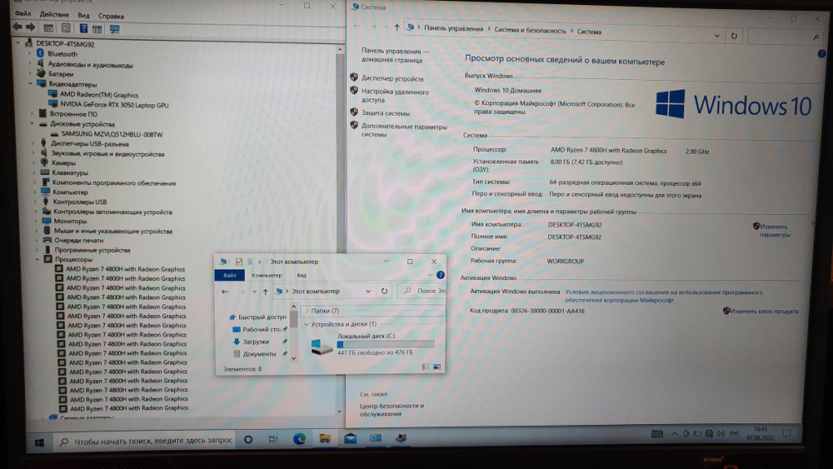Collapse the Видеоадаптеры category
The height and width of the screenshot is (469, 833).
[x=31, y=83]
